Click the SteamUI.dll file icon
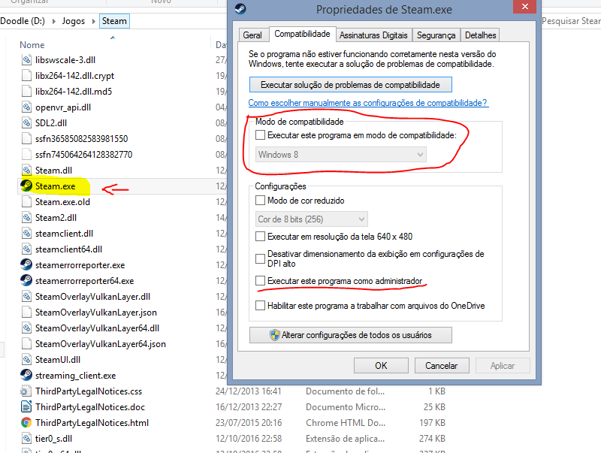601x453 pixels. [26, 360]
